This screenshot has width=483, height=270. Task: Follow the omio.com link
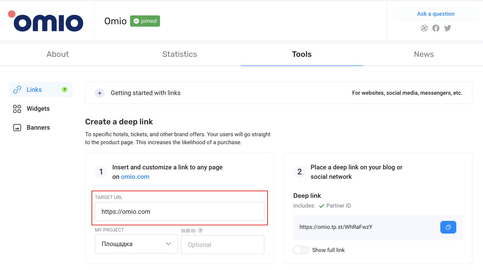tap(135, 177)
